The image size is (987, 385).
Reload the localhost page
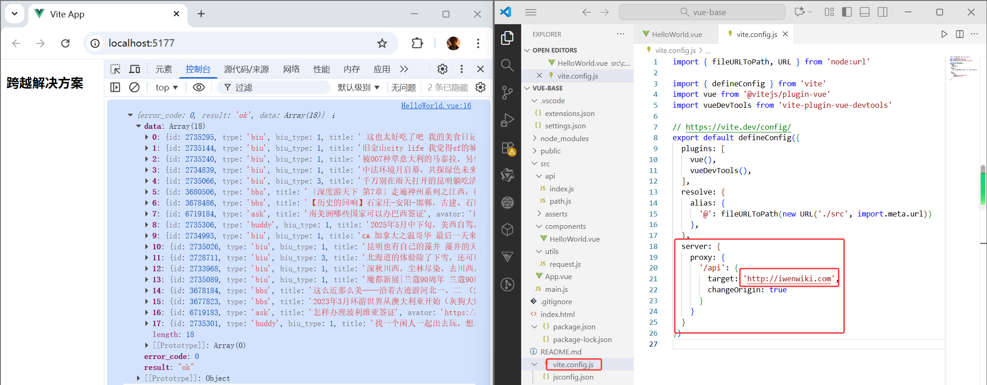[x=65, y=43]
